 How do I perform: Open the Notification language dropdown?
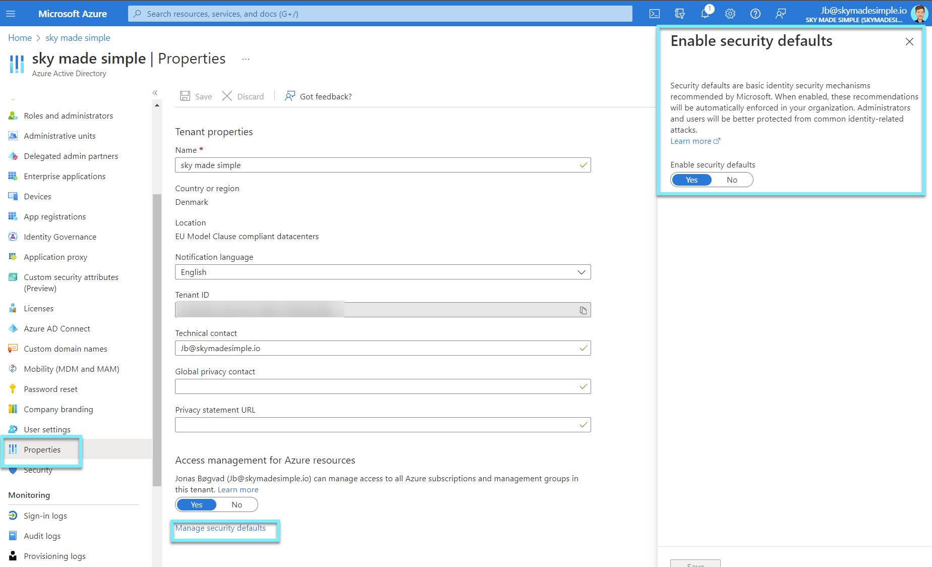coord(580,272)
